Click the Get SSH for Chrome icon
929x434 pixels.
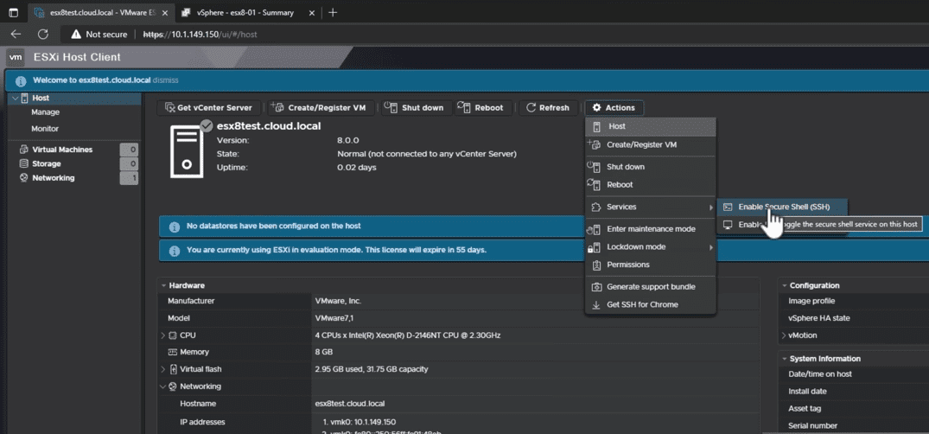[x=596, y=305]
